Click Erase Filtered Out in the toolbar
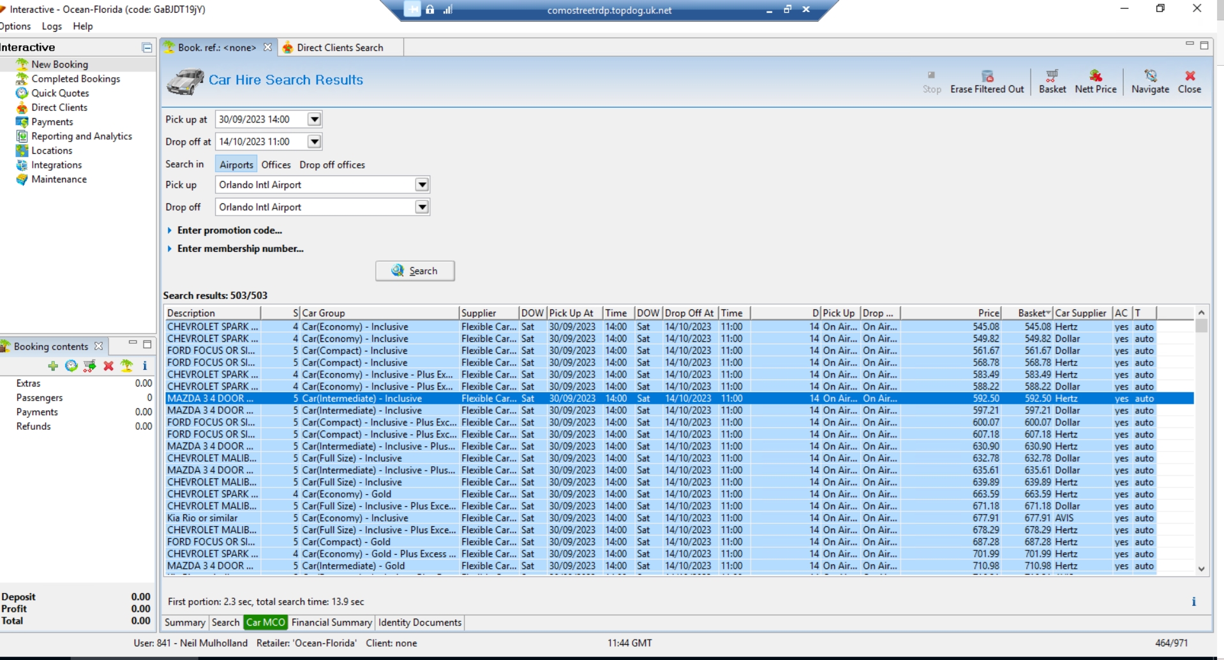The width and height of the screenshot is (1224, 660). coord(987,82)
